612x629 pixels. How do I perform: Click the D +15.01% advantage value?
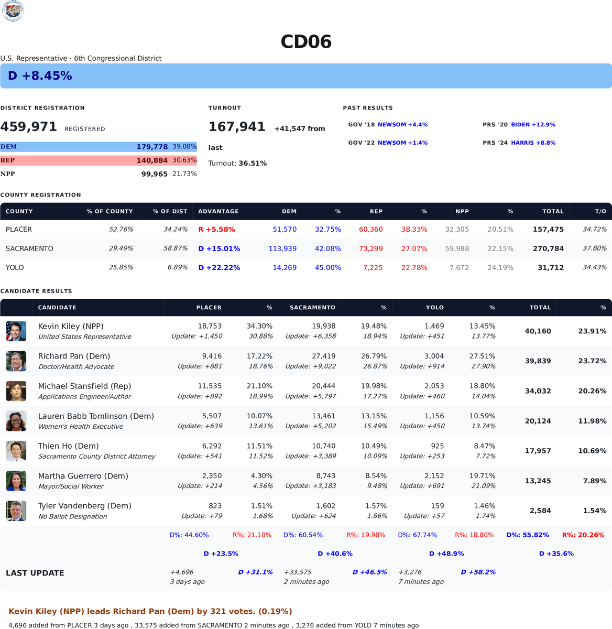(x=219, y=248)
